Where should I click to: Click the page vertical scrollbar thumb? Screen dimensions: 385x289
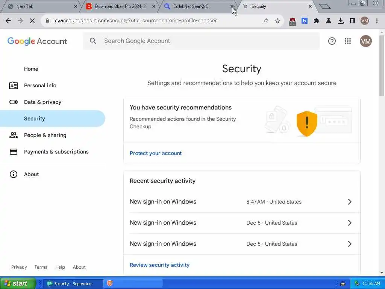point(382,66)
